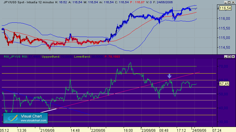The width and height of the screenshot is (236, 132).
Task: Click the 40,00 RSI axis label
Action: tap(224, 108)
